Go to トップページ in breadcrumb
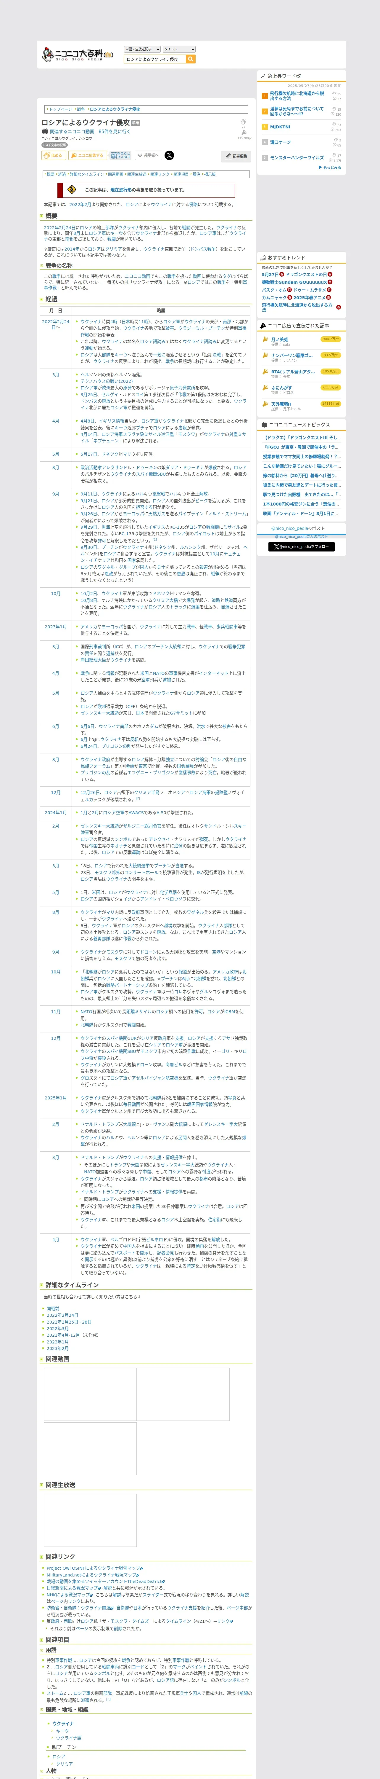This screenshot has height=1779, width=380. (x=60, y=109)
